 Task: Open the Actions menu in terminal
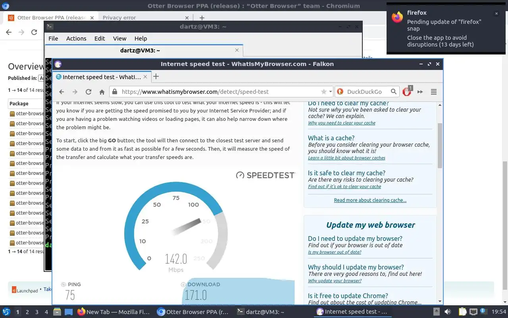pyautogui.click(x=76, y=39)
